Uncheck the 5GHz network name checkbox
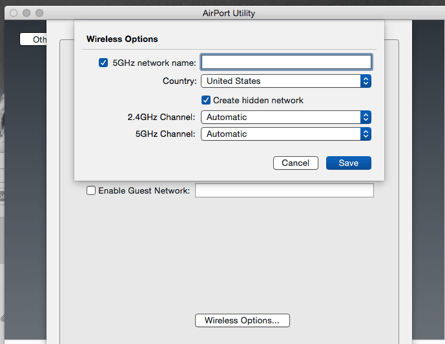This screenshot has width=445, height=344. 103,63
